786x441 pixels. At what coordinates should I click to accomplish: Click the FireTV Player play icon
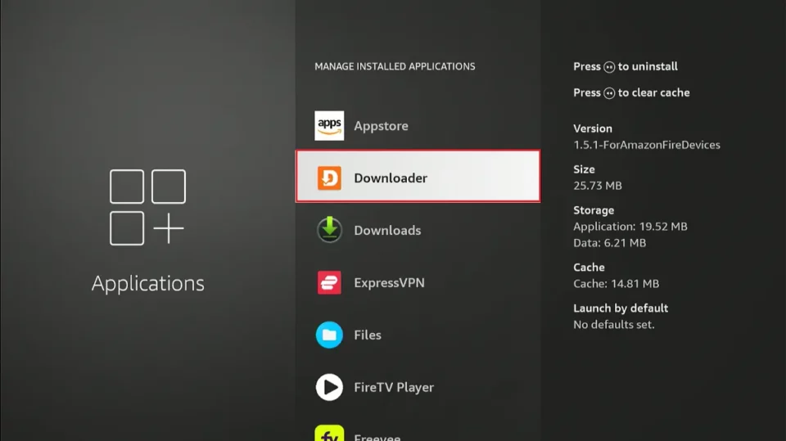(329, 387)
